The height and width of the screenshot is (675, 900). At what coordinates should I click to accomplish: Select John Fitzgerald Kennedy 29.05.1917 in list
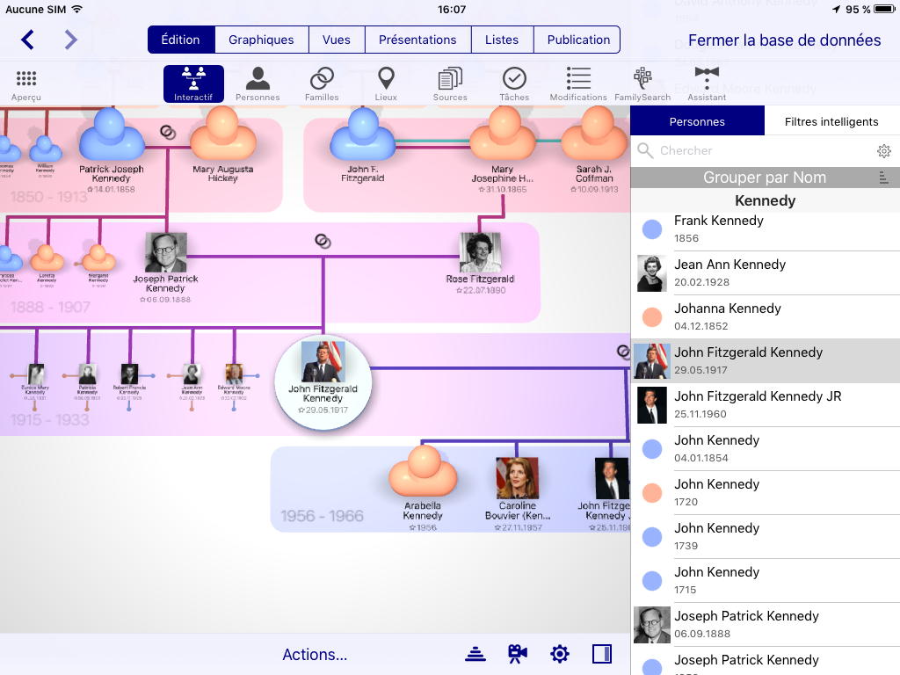click(x=766, y=360)
